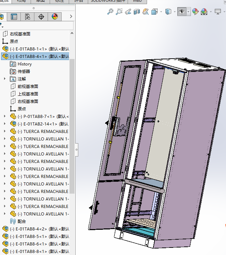Click the View Orientation cube icon

coord(155,12)
